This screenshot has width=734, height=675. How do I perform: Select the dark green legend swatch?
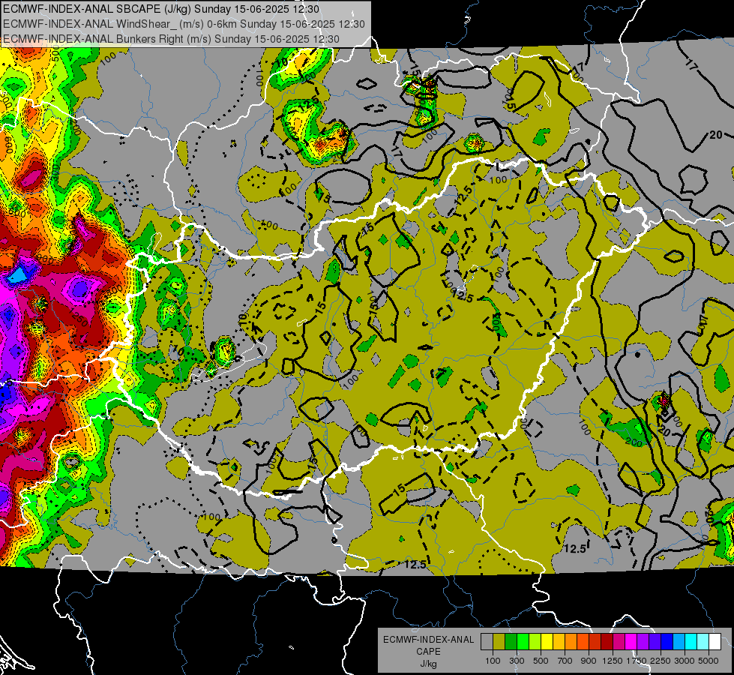(x=511, y=642)
